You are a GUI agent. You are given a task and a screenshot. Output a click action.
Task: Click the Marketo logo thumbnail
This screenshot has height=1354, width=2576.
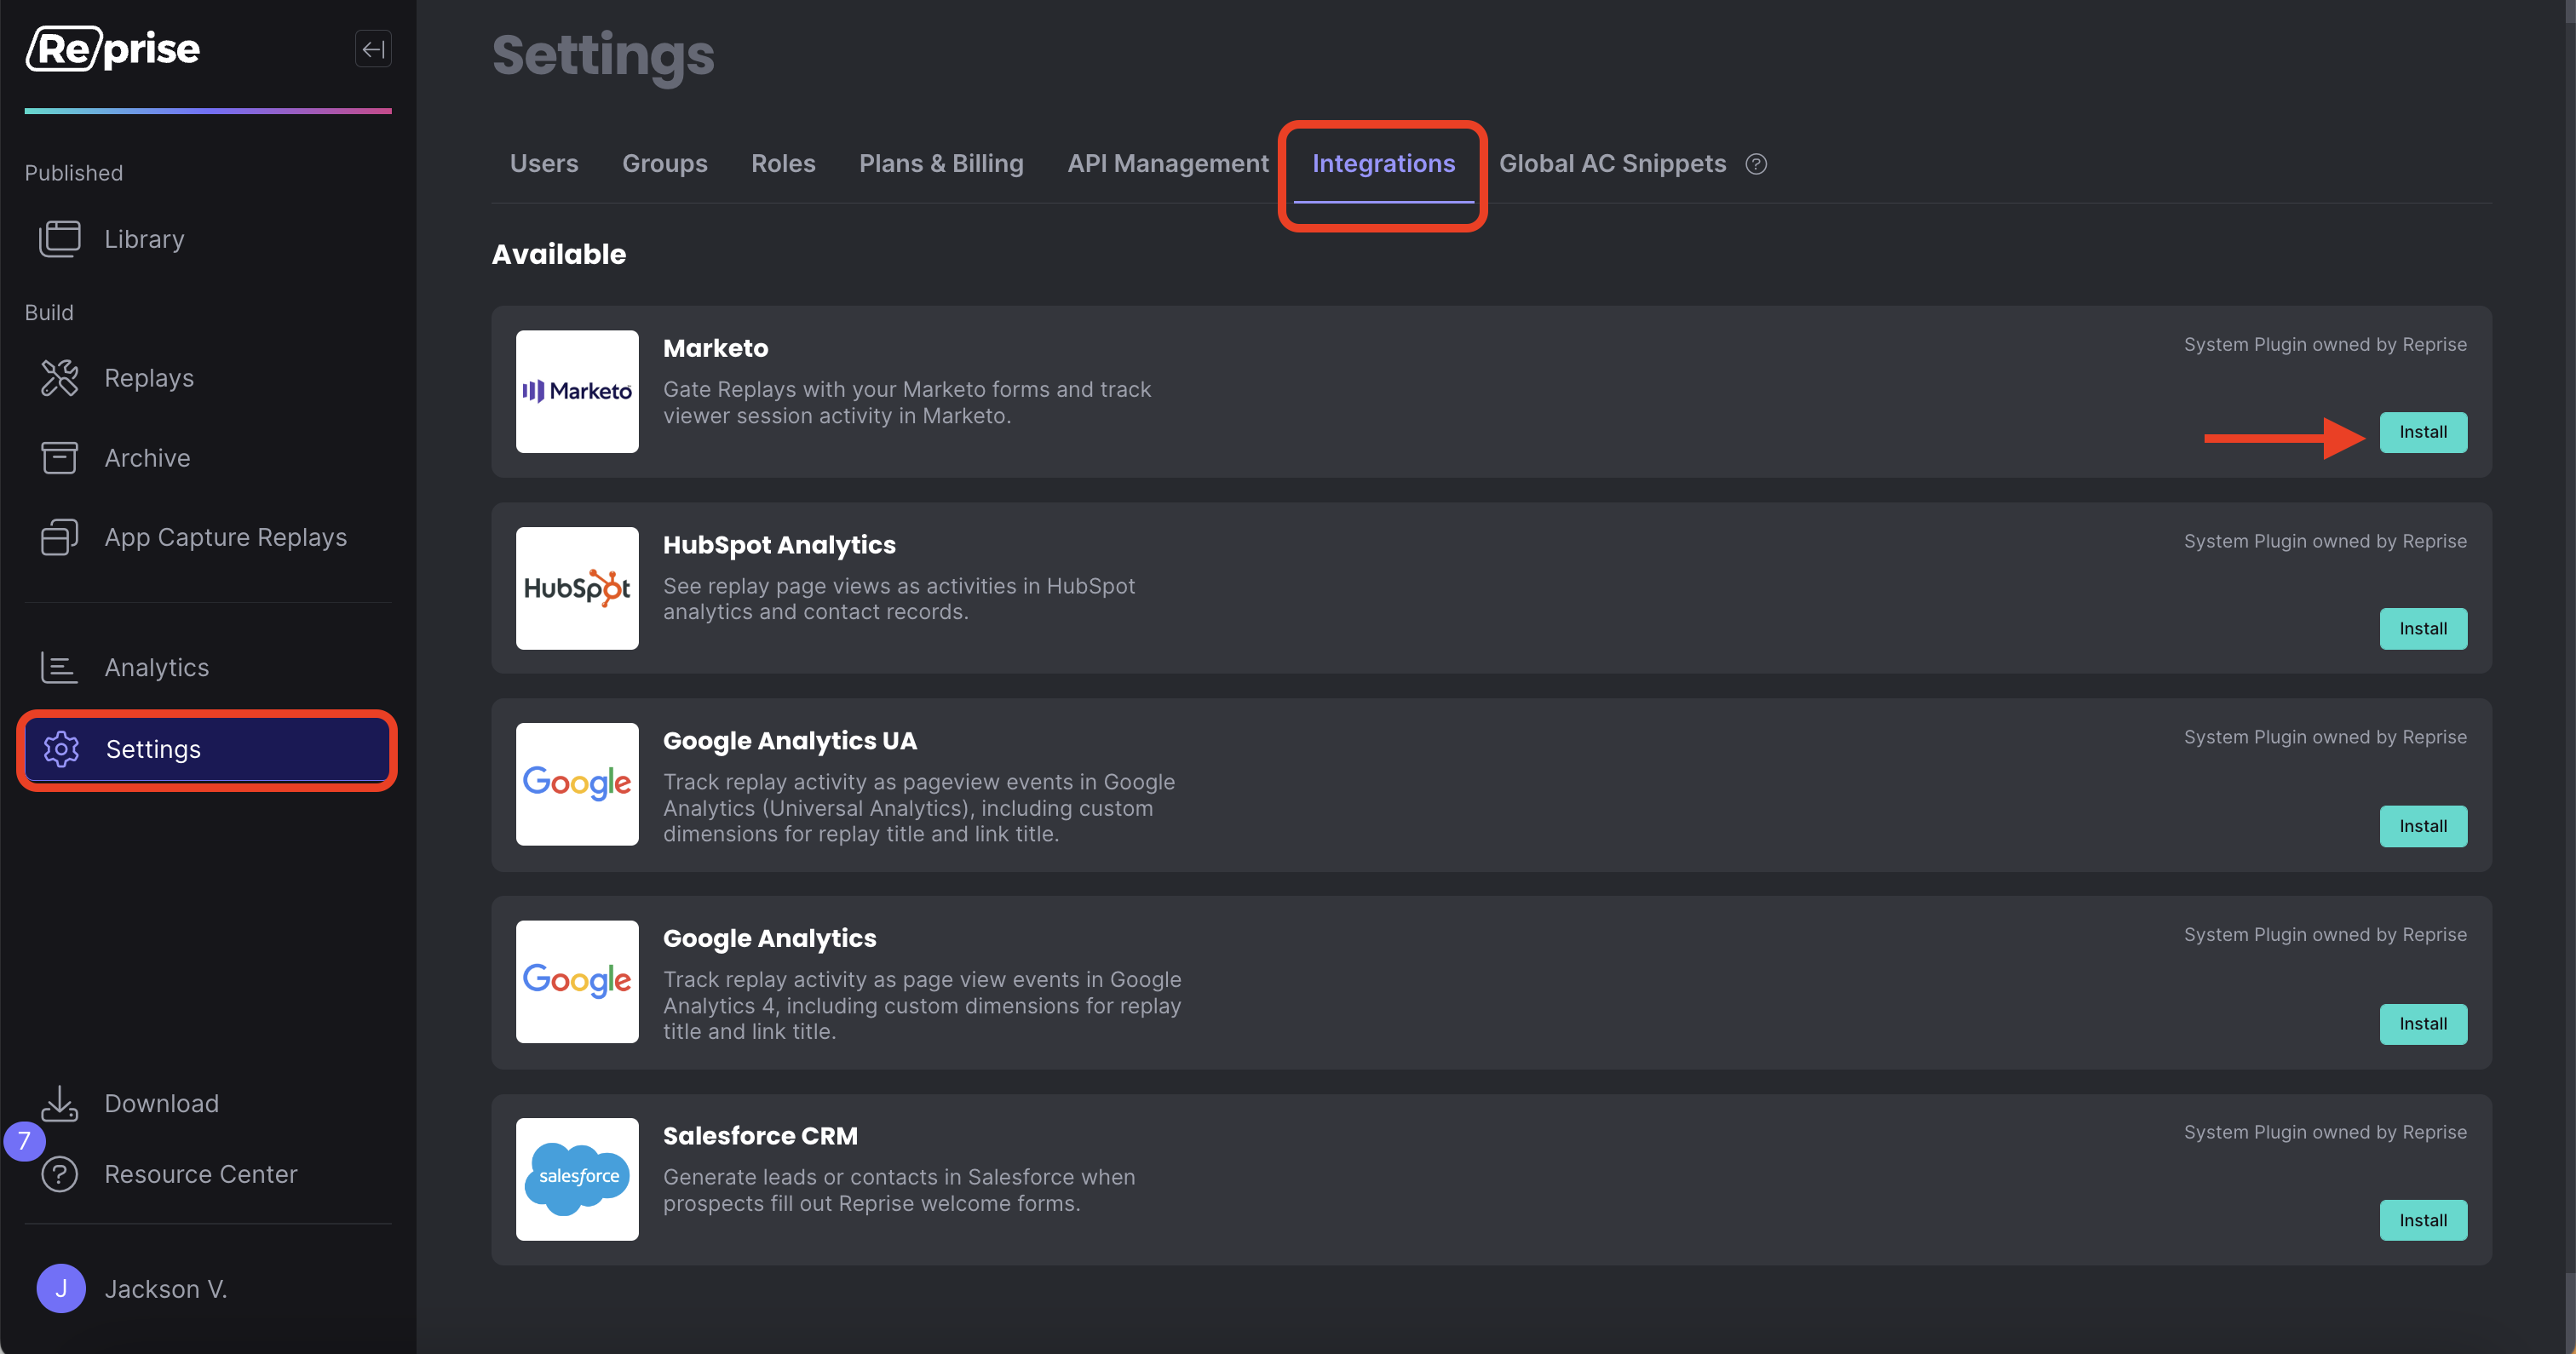[x=577, y=391]
